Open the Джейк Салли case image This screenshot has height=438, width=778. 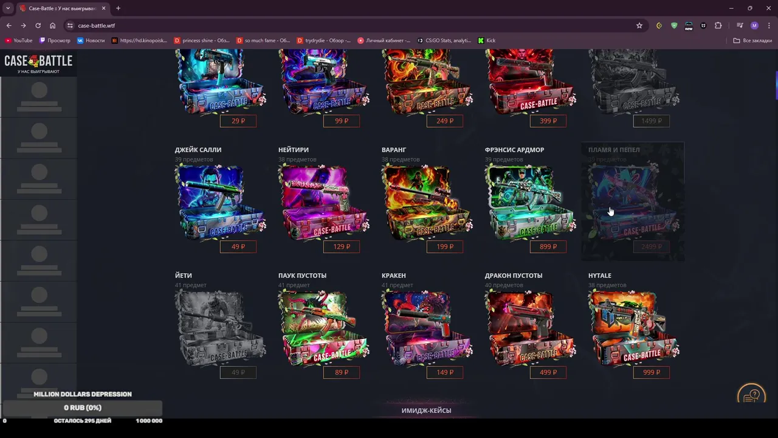[221, 202]
